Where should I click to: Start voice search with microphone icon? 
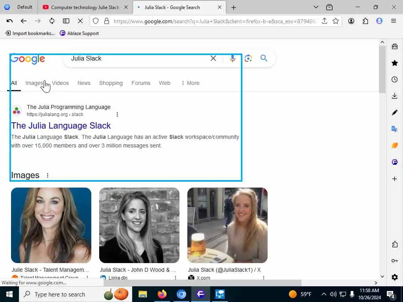click(x=233, y=58)
